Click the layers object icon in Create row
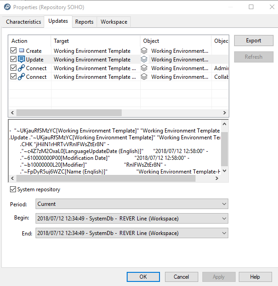 [x=144, y=51]
